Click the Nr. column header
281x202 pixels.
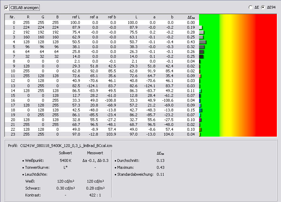point(12,17)
